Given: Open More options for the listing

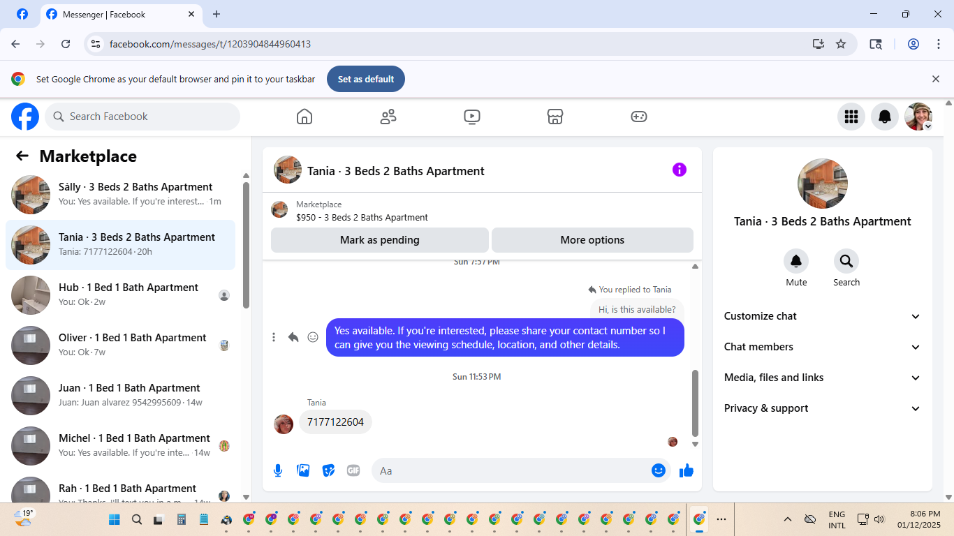Looking at the screenshot, I should [x=592, y=240].
